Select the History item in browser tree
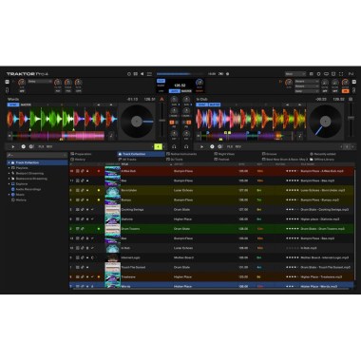Screen dimensions: 361x361 coord(21,200)
